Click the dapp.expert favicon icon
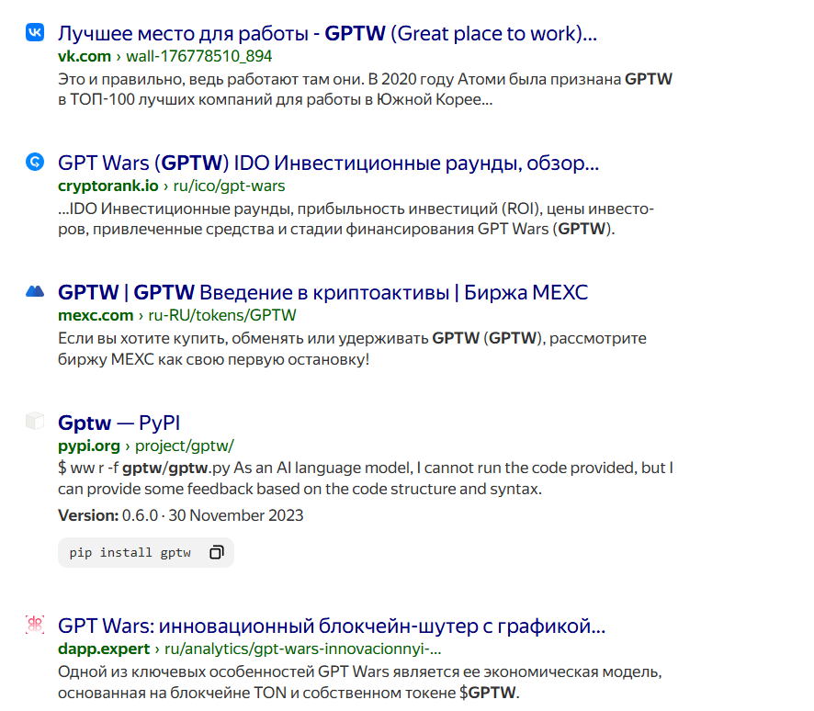Viewport: 814px width, 711px height. pos(35,625)
